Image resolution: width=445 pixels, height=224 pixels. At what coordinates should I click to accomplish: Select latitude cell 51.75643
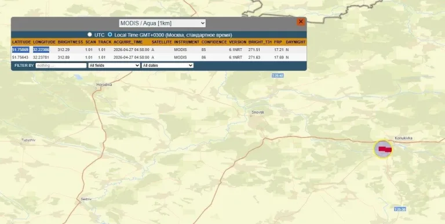[20, 57]
